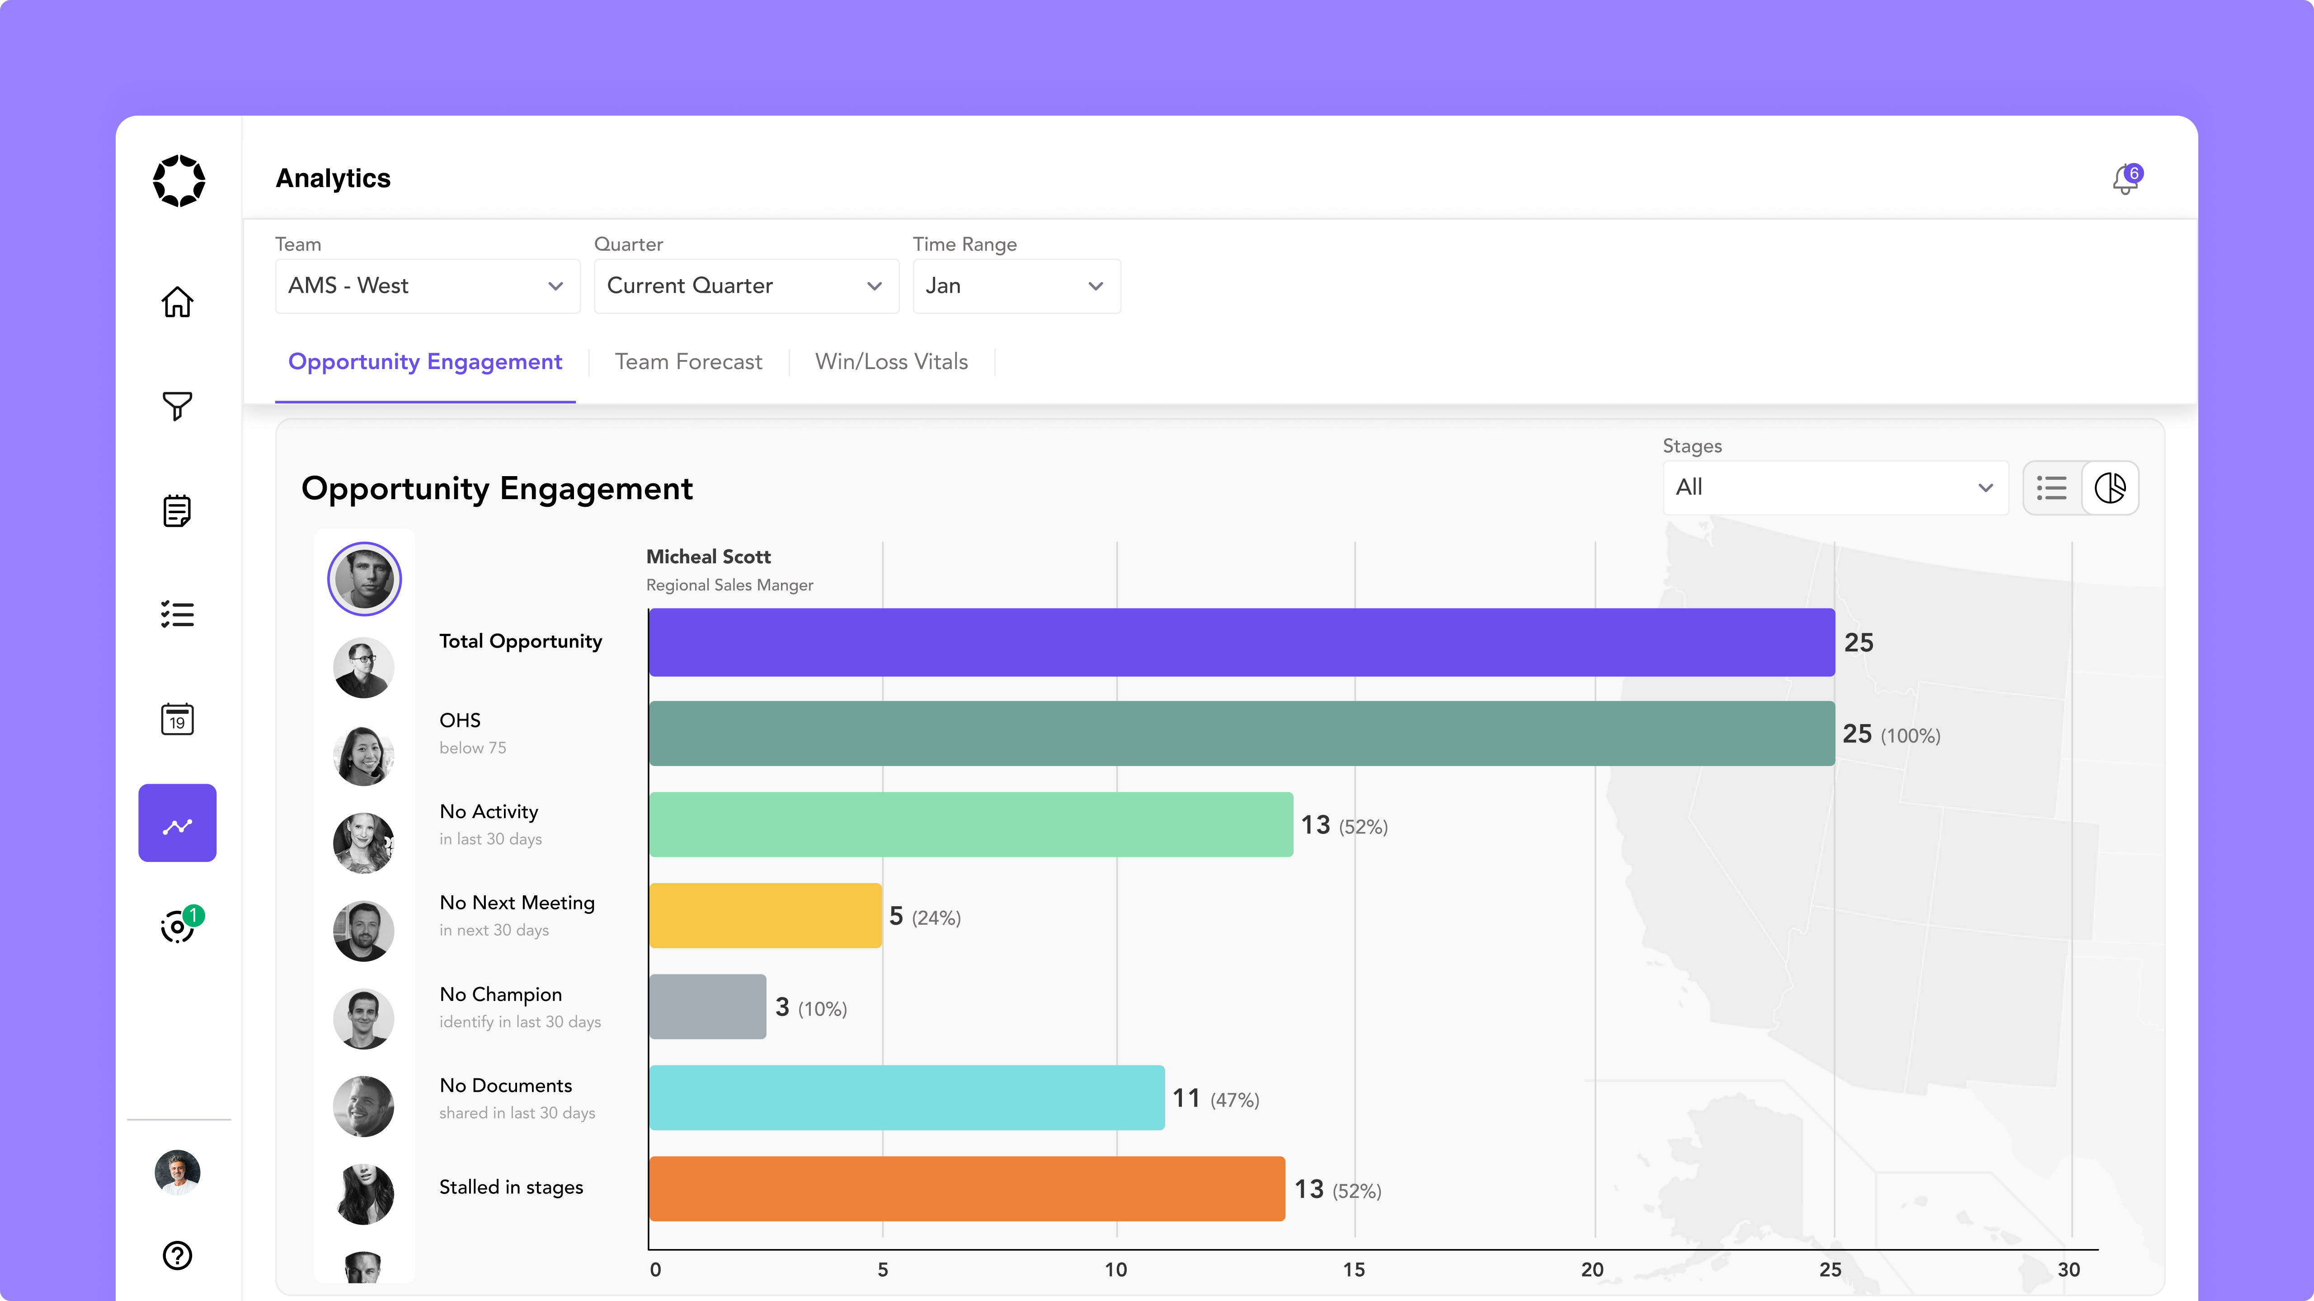Switch to list view toggle
The image size is (2314, 1301).
coord(2052,488)
